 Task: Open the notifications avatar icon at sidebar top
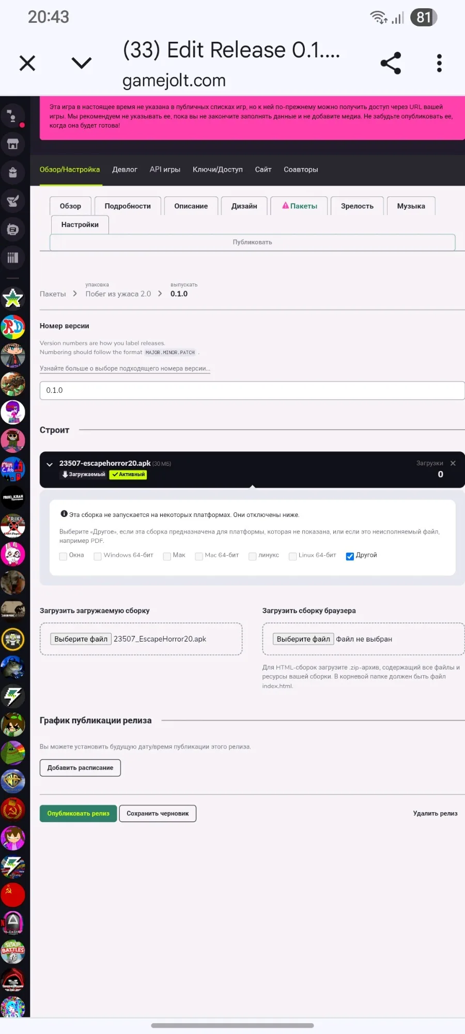pyautogui.click(x=13, y=115)
